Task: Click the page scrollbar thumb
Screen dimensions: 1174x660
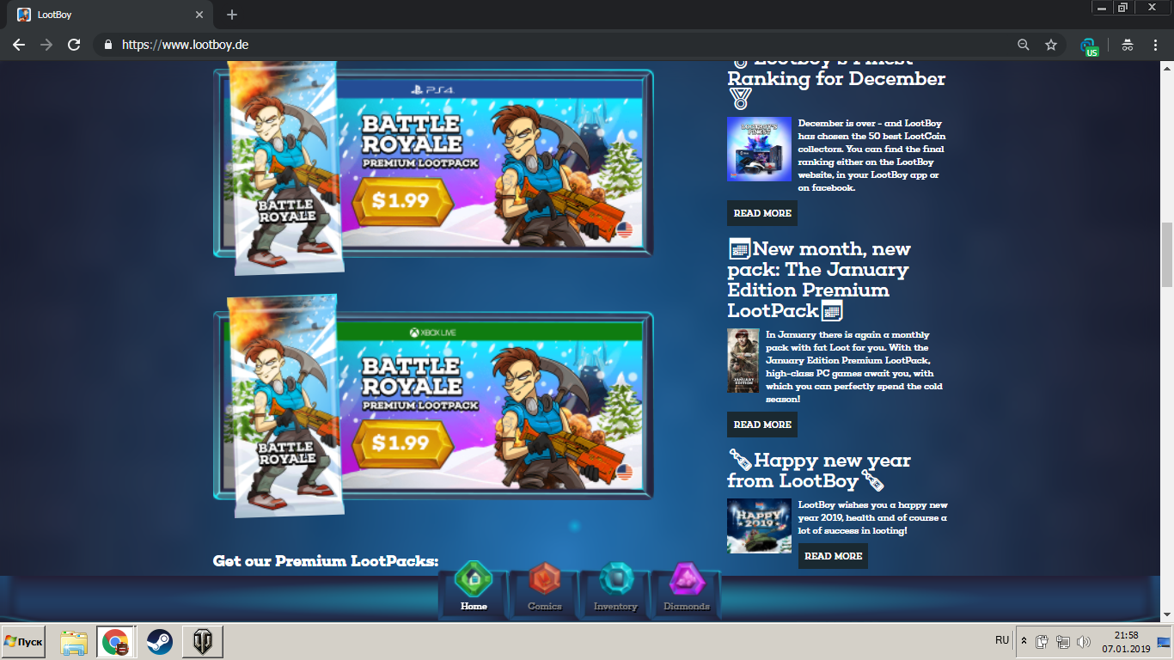Action: tap(1167, 254)
